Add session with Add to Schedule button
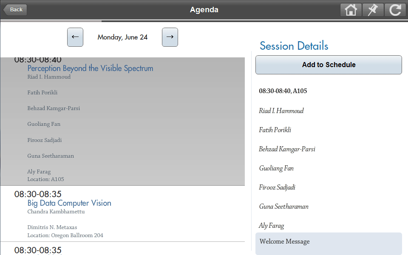 (329, 65)
